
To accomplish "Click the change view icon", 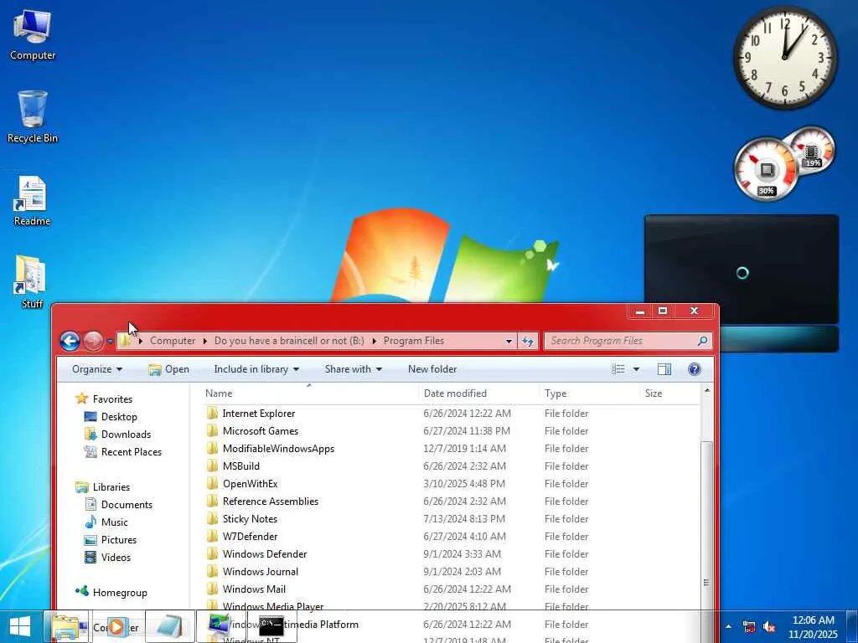I will tap(618, 369).
